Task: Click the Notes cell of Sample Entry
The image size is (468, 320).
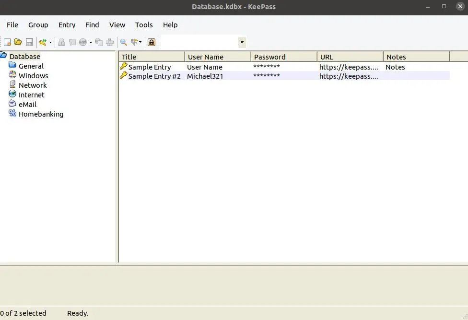Action: (395, 67)
